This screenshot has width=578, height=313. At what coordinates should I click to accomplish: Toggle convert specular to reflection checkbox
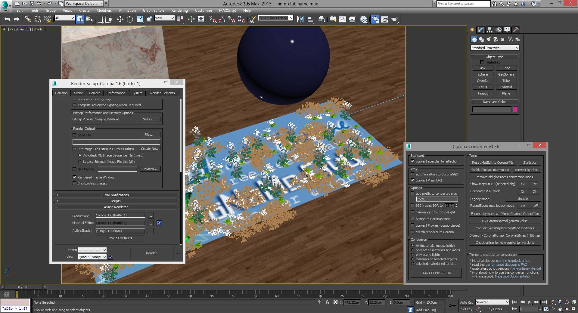pos(413,161)
